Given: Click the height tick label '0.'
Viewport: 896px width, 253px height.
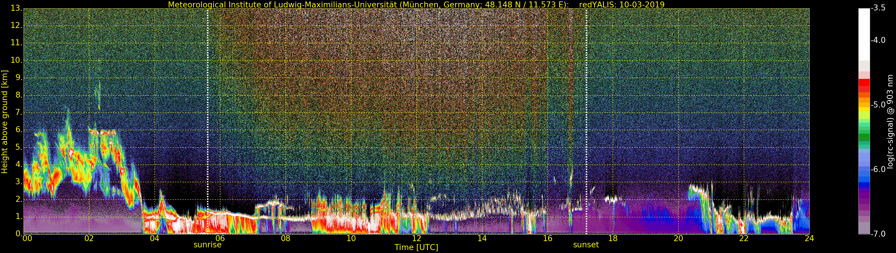Looking at the screenshot, I should click(18, 234).
